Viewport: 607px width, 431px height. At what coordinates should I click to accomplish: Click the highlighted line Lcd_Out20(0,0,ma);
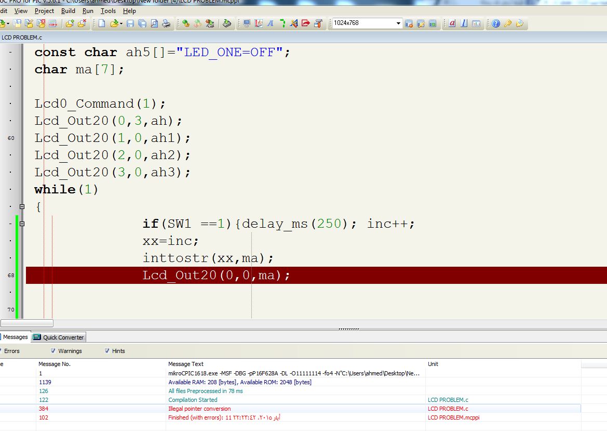pyautogui.click(x=316, y=275)
